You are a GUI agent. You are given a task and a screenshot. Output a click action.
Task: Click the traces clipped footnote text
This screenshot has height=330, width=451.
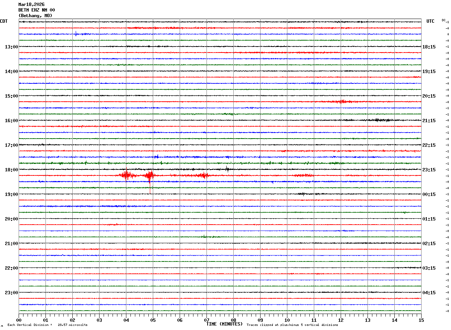pos(292,325)
